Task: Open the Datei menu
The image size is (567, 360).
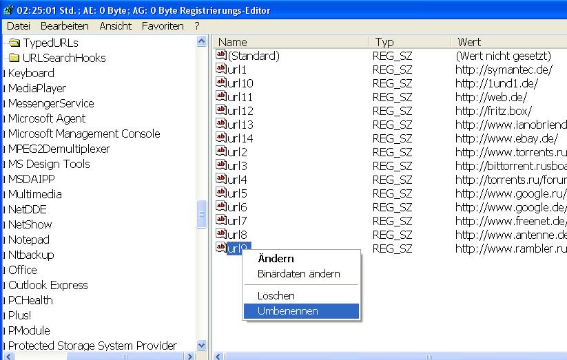Action: [19, 26]
